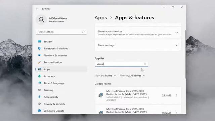Select the Gaming controller icon
This screenshot has height=121, width=215.
39,90
